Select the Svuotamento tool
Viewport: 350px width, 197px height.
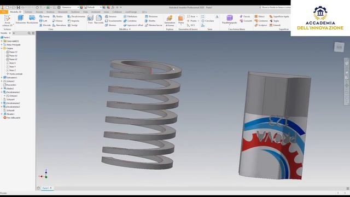click(x=113, y=21)
